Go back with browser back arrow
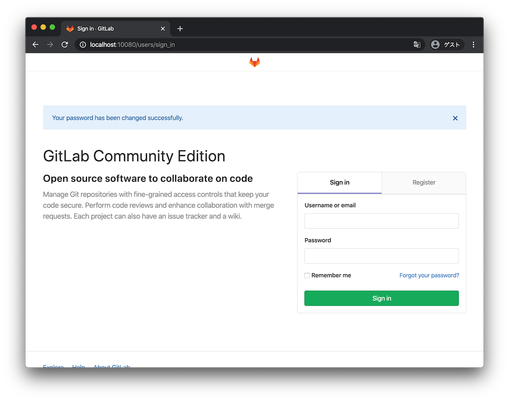The image size is (509, 401). (x=35, y=45)
